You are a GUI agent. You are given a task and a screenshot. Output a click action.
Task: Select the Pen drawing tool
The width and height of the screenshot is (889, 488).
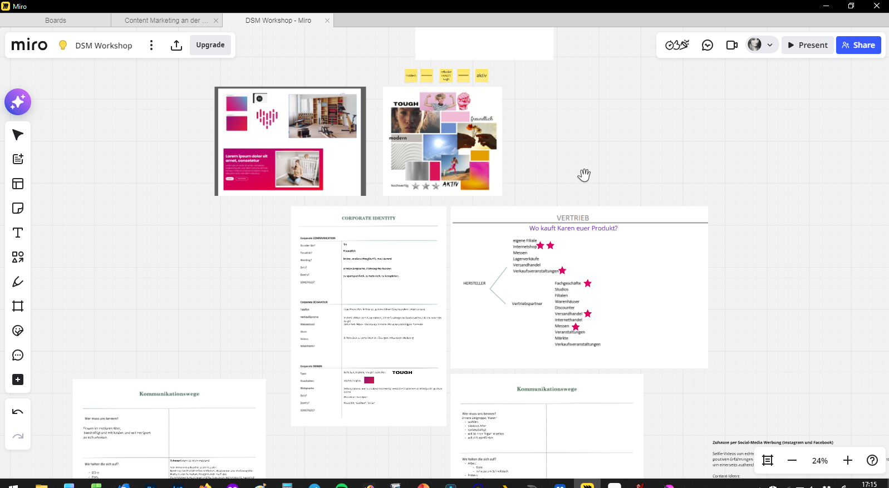(x=18, y=282)
